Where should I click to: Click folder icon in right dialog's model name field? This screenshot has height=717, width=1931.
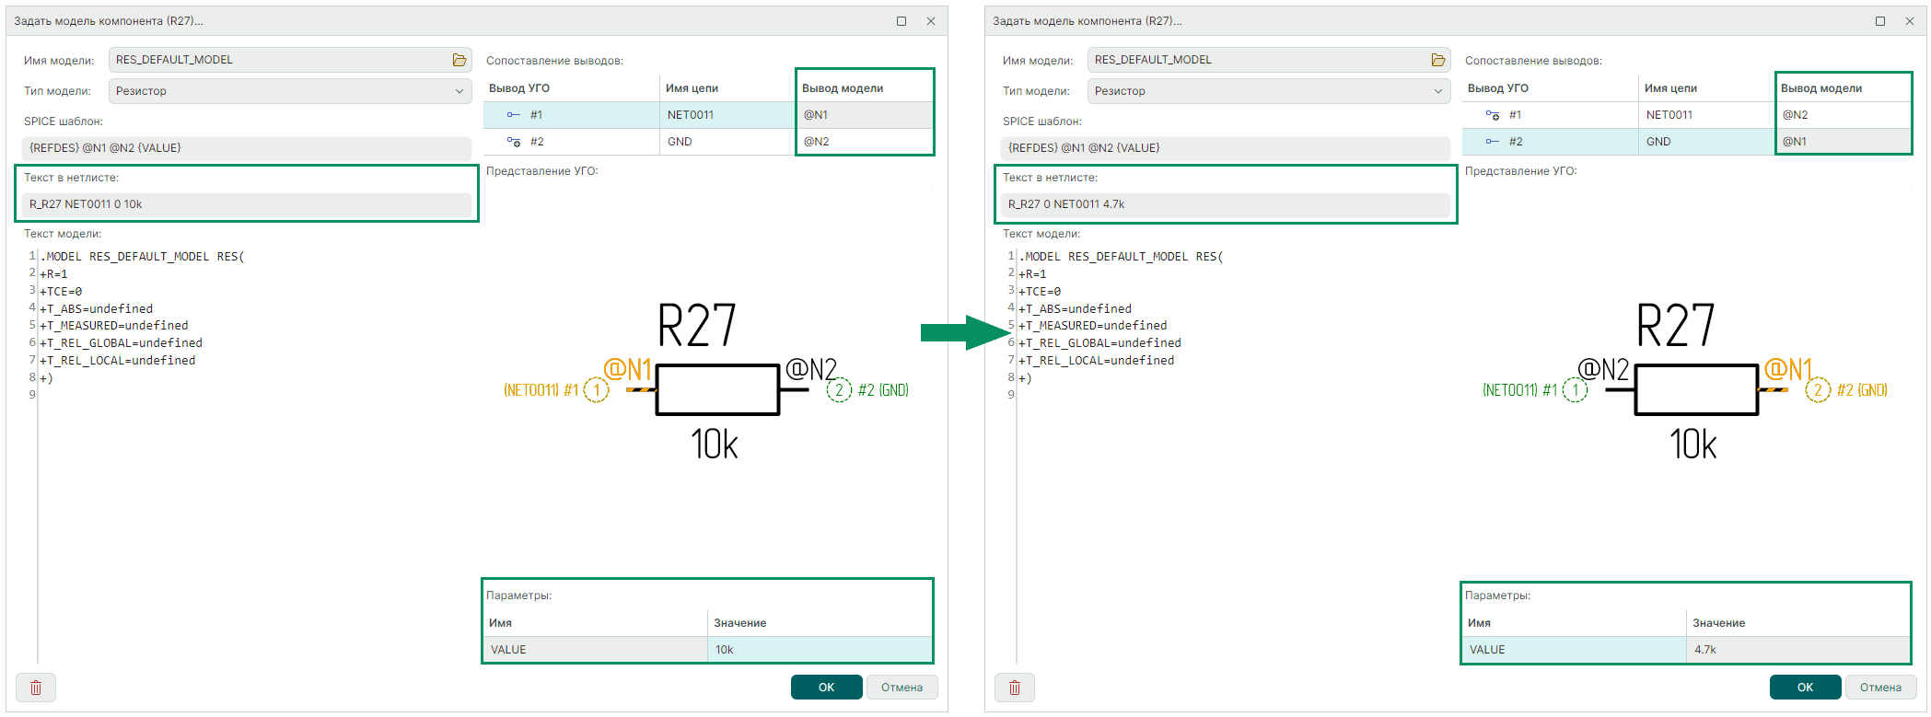(1437, 60)
